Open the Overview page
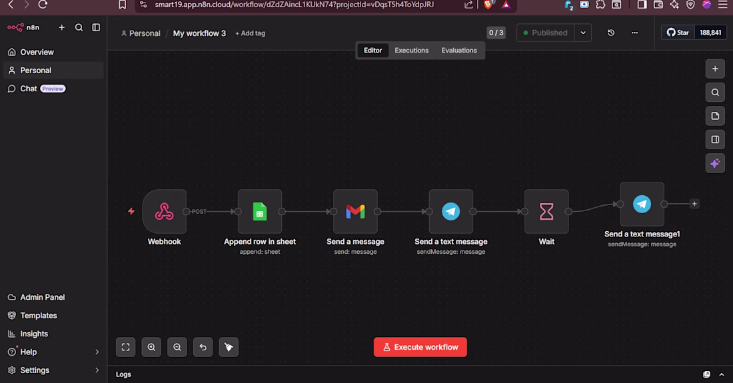Image resolution: width=733 pixels, height=383 pixels. pos(53,52)
